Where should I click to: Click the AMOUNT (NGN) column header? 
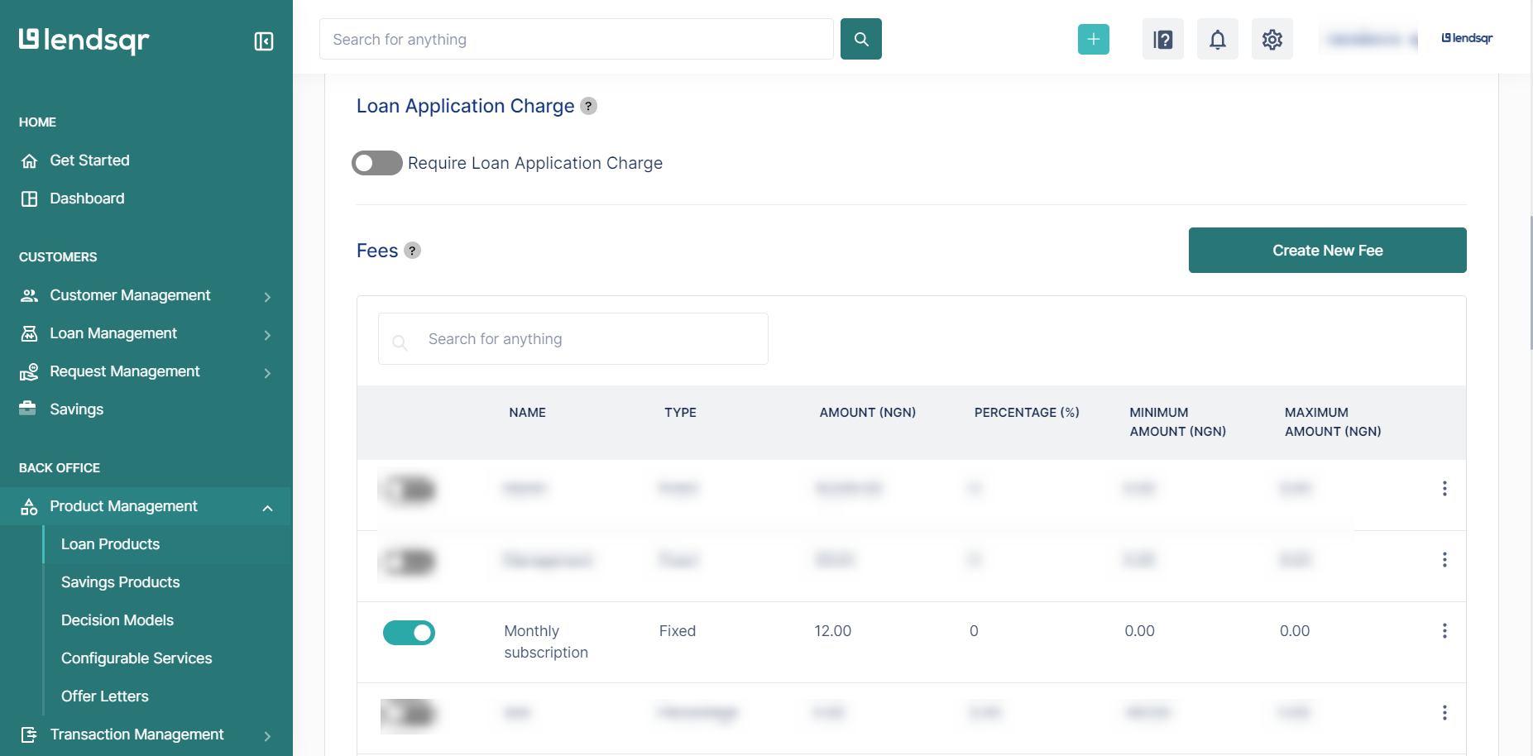(x=867, y=413)
